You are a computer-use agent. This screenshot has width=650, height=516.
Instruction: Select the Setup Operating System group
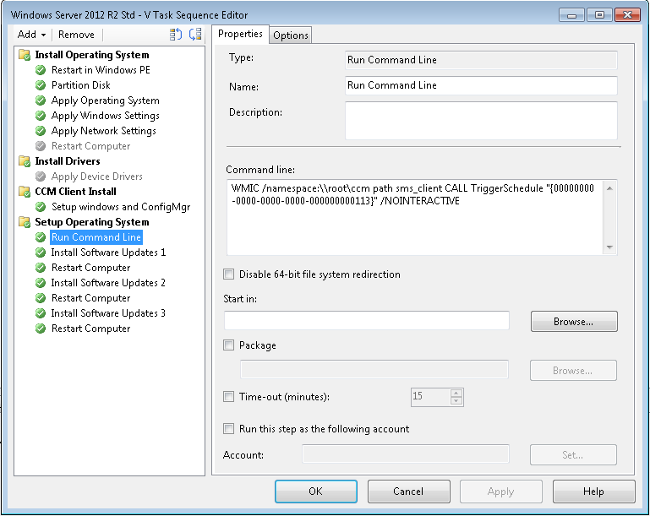92,222
